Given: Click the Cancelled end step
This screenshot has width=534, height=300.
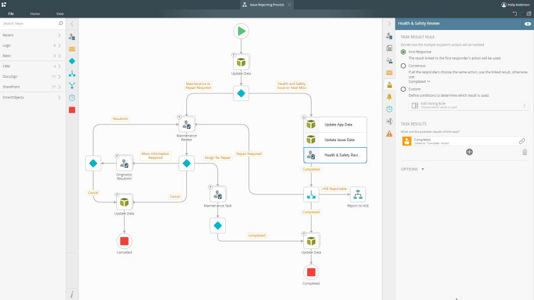Looking at the screenshot, I should [x=124, y=241].
